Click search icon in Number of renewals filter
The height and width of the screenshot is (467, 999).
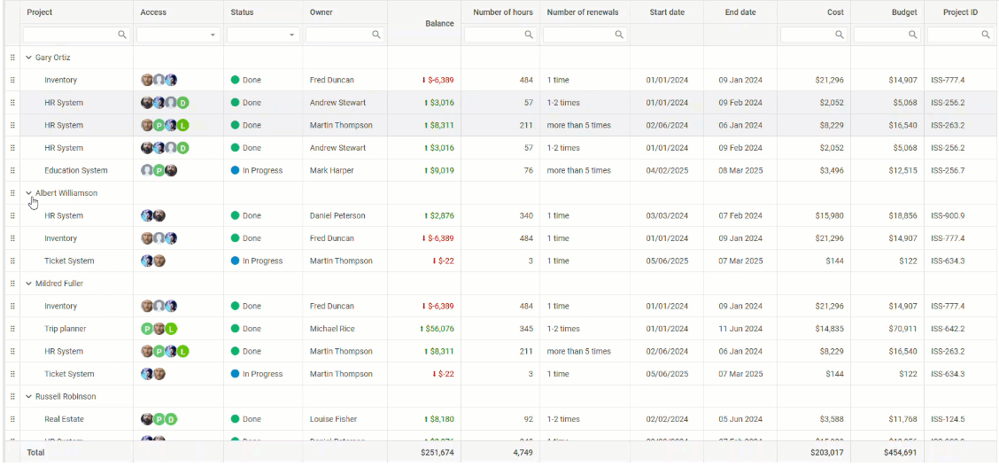pos(619,35)
